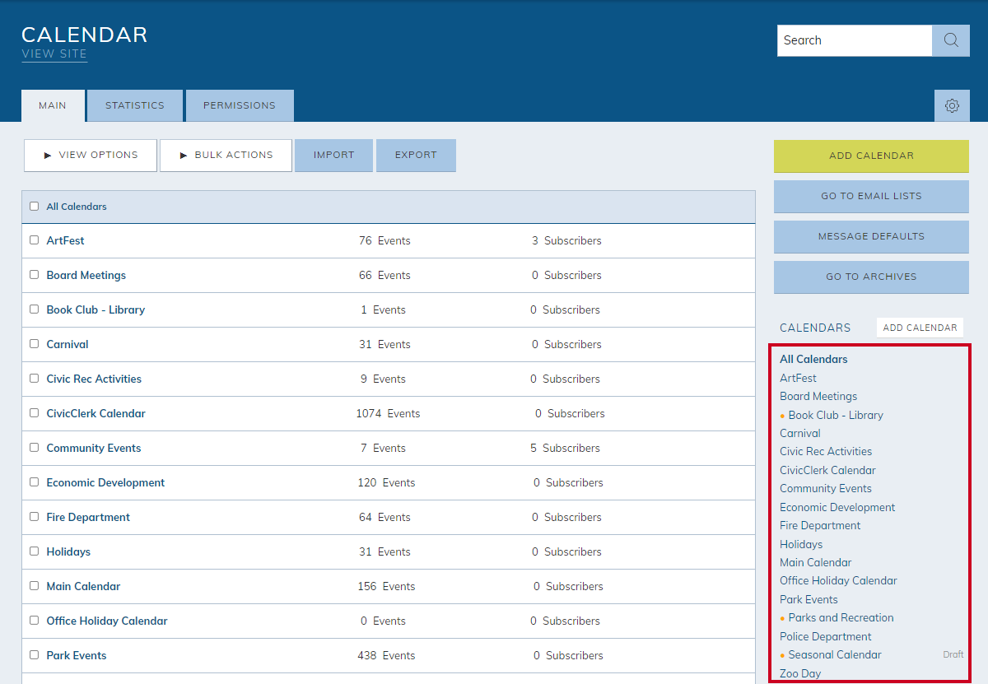Viewport: 988px width, 684px height.
Task: Open the settings gear icon
Action: 952,106
